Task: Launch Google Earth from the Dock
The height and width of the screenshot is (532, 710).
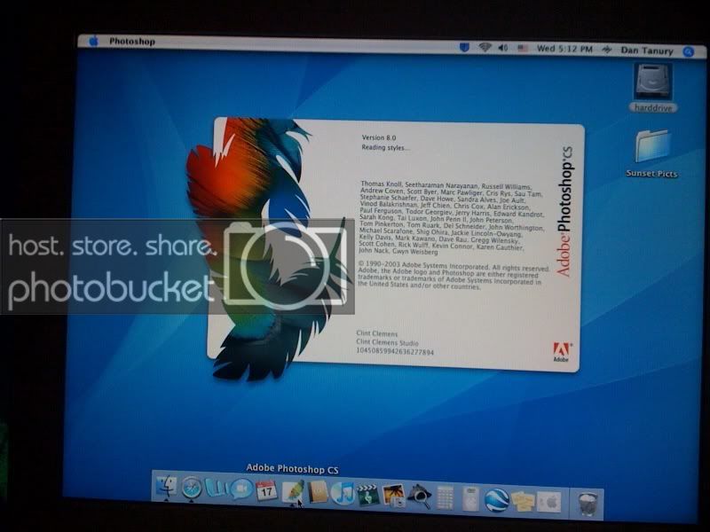Action: click(497, 500)
